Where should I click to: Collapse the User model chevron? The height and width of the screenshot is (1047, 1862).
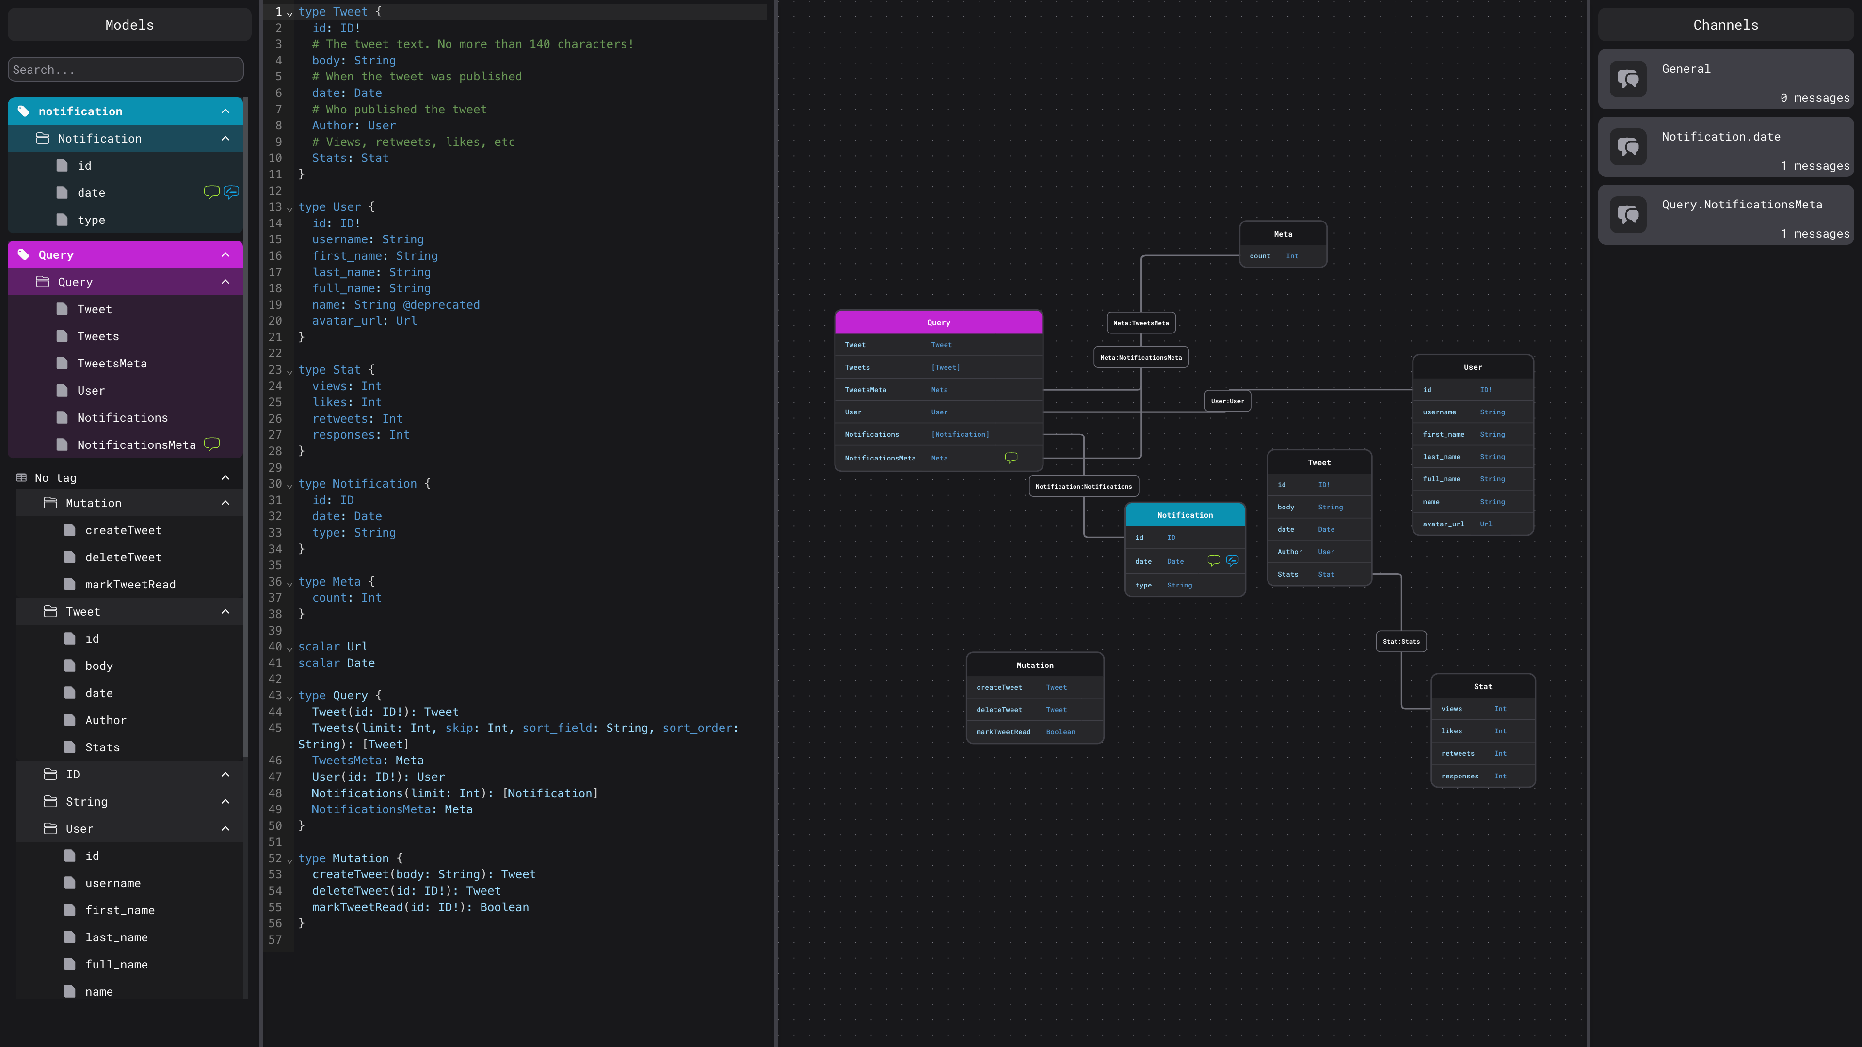point(225,829)
